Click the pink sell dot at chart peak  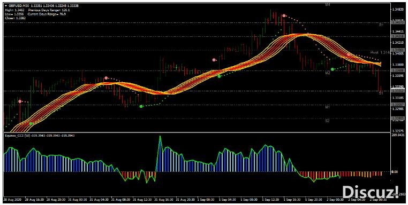tap(284, 16)
